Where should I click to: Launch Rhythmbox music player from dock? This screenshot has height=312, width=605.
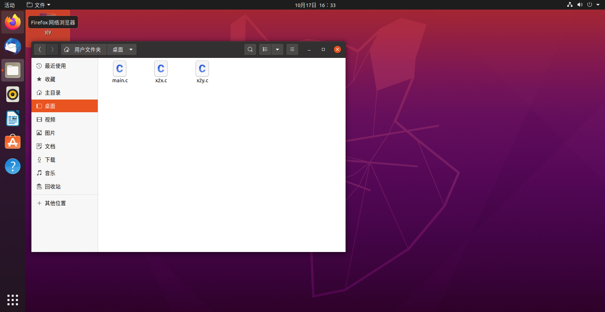click(x=13, y=94)
